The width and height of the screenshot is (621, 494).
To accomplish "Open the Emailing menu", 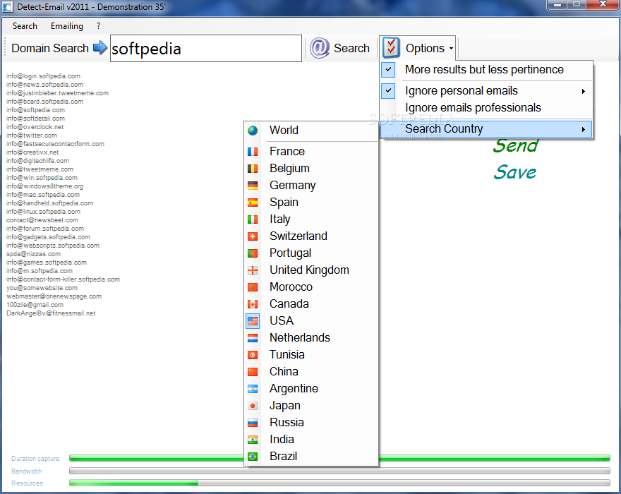I will tap(67, 26).
